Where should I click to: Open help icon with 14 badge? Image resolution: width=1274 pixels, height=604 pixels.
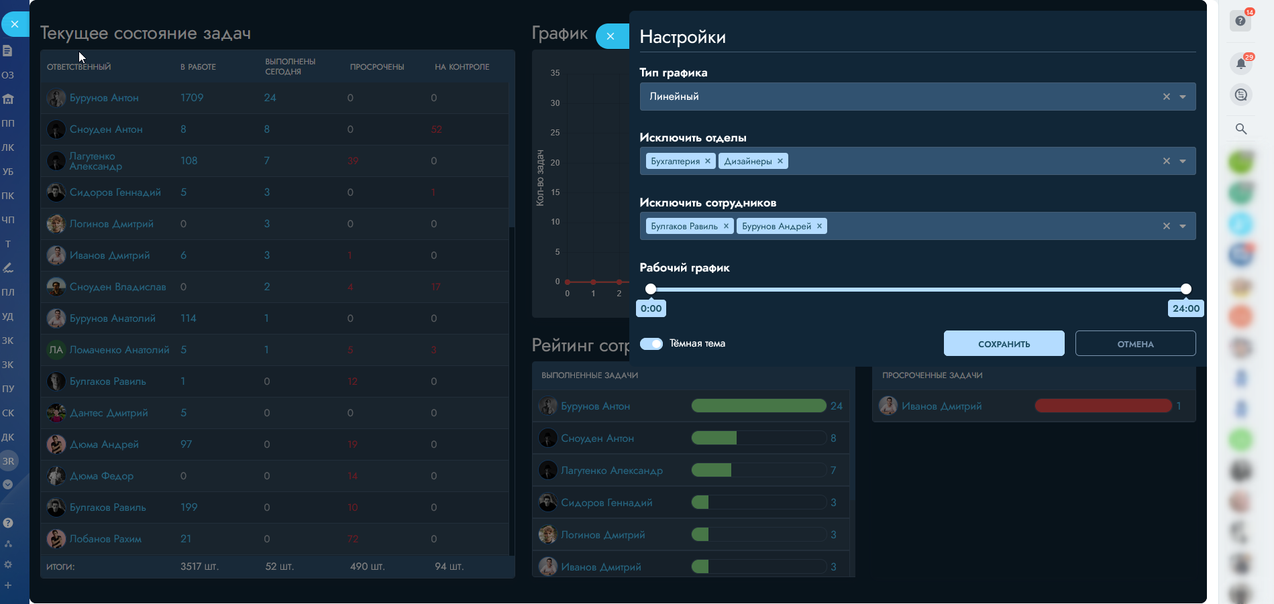point(1241,21)
